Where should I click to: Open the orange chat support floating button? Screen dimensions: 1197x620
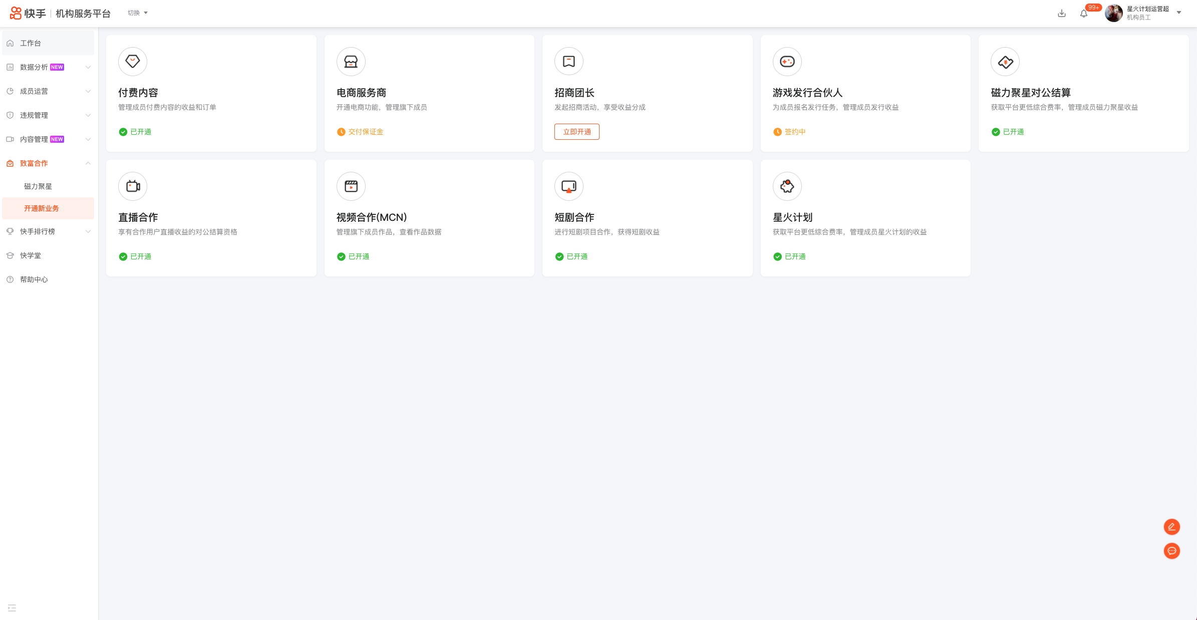point(1172,551)
